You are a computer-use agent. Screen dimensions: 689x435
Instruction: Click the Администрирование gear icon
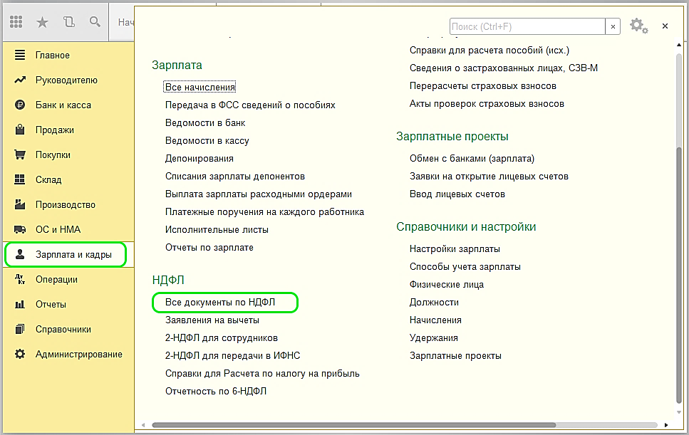(20, 354)
